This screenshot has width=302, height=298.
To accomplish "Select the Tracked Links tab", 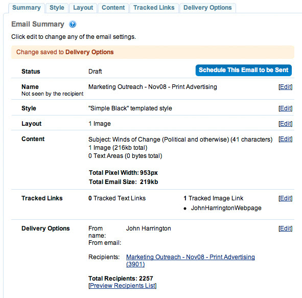I will (154, 8).
